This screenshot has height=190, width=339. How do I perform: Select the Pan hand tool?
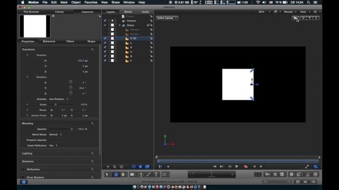click(x=123, y=175)
